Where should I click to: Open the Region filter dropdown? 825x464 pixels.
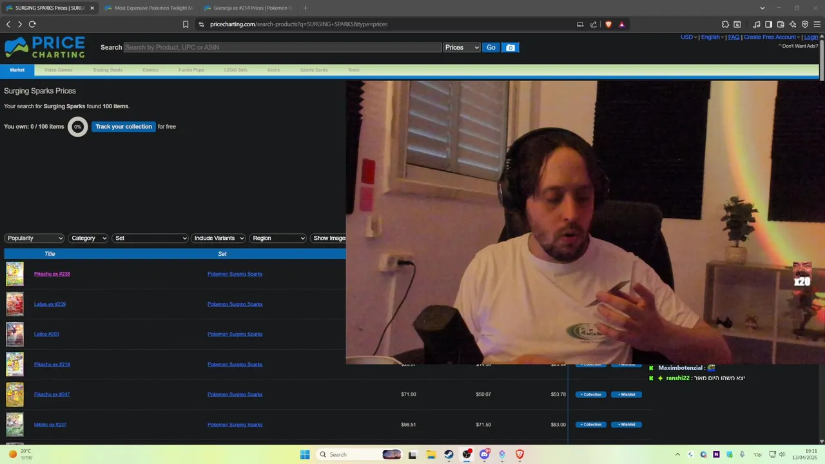coord(278,238)
